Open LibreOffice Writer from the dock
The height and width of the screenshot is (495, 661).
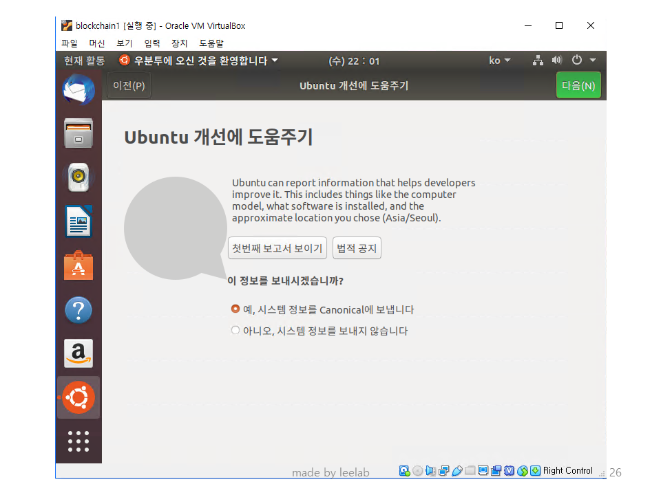(x=78, y=221)
